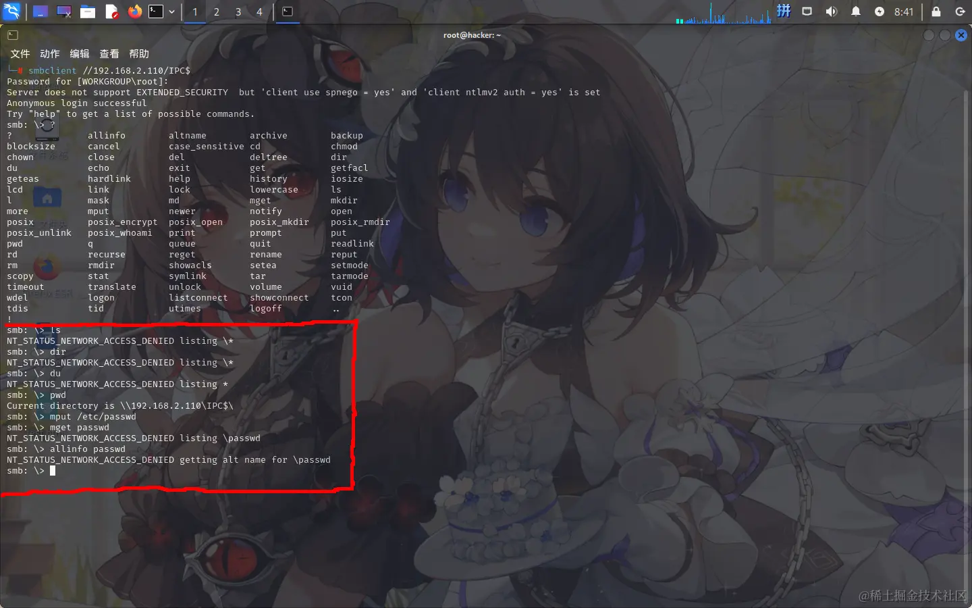Maximize the terminal window
This screenshot has height=608, width=972.
tap(945, 35)
